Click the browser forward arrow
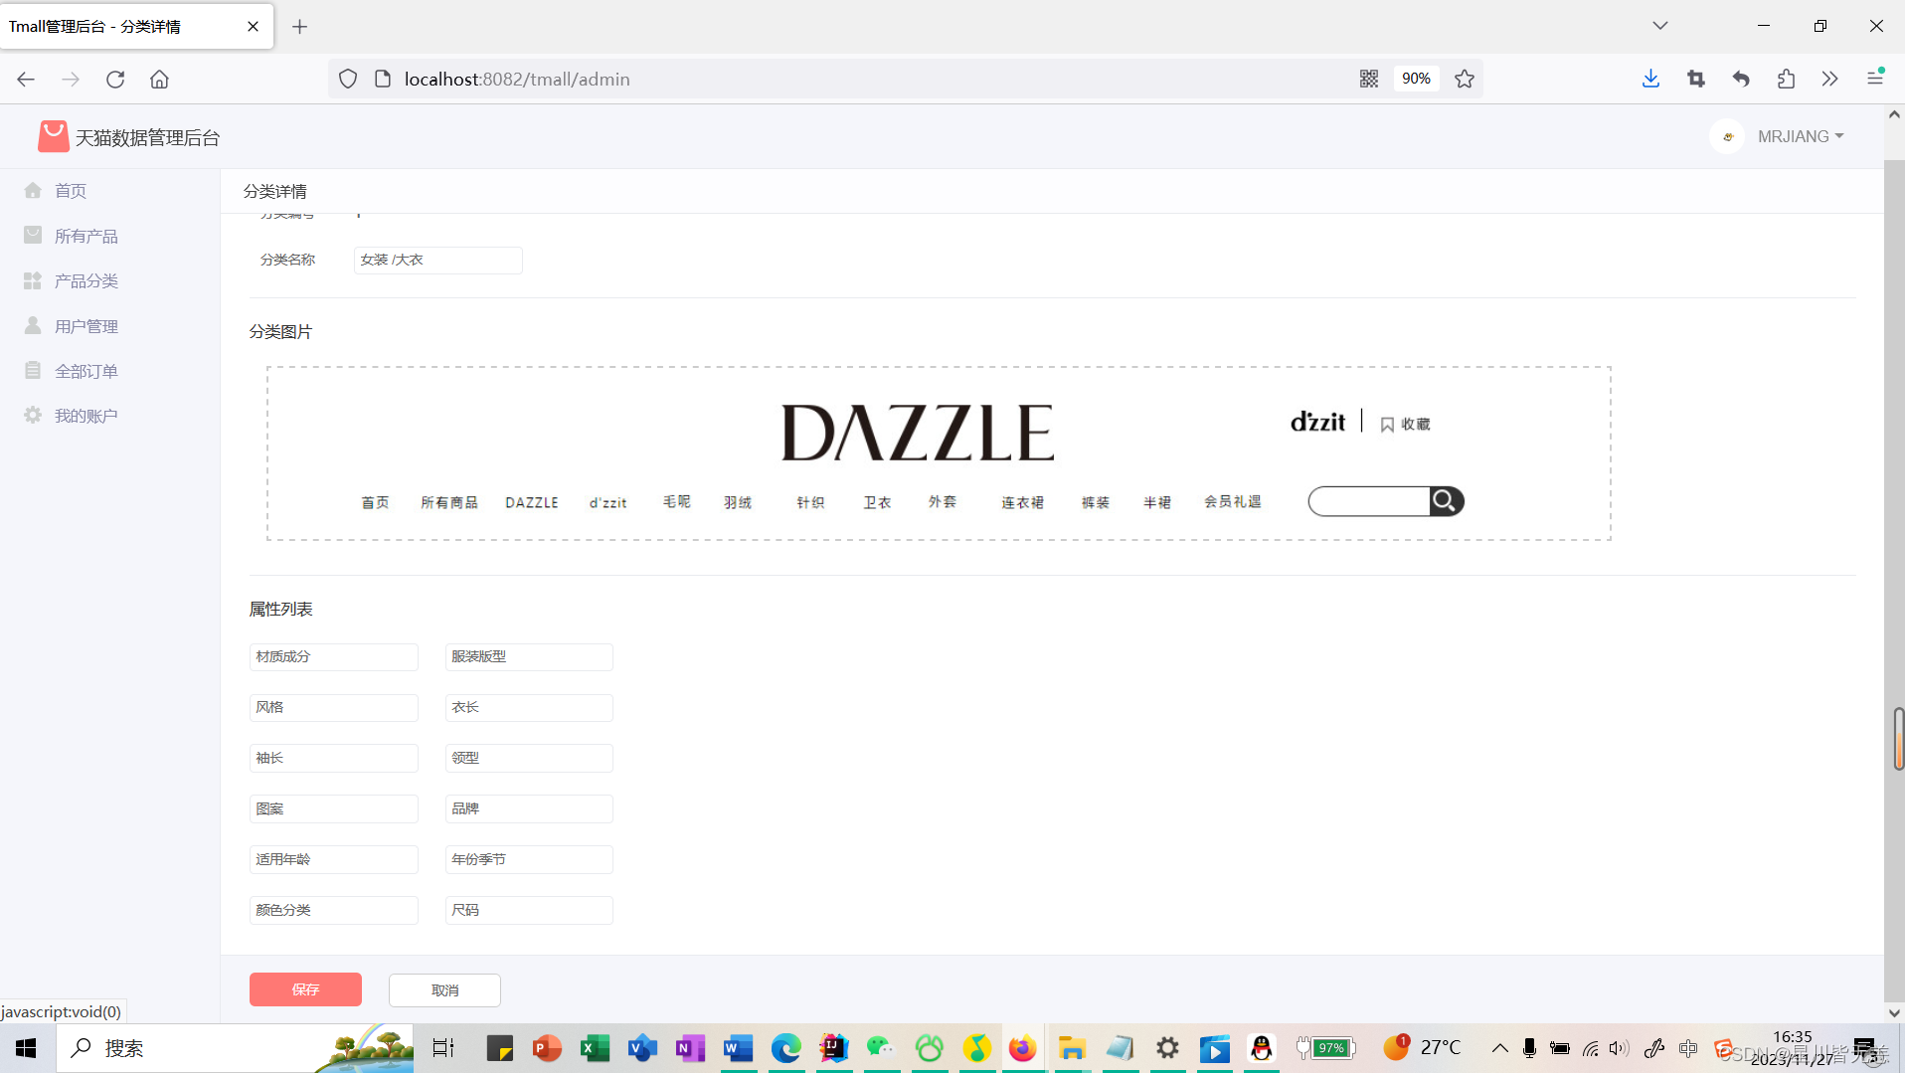This screenshot has height=1073, width=1905. 71,79
